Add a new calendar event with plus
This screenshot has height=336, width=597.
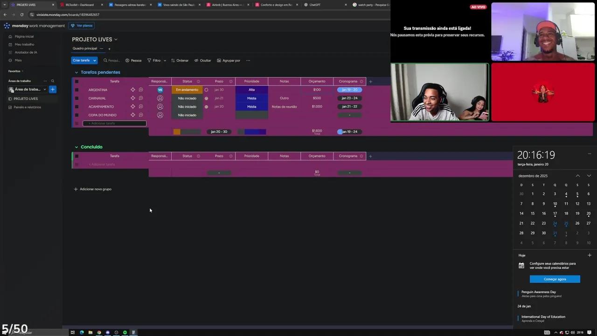pos(590,255)
